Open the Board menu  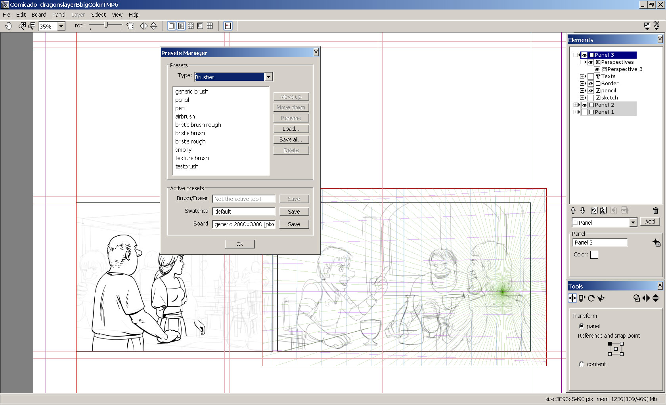(x=39, y=15)
